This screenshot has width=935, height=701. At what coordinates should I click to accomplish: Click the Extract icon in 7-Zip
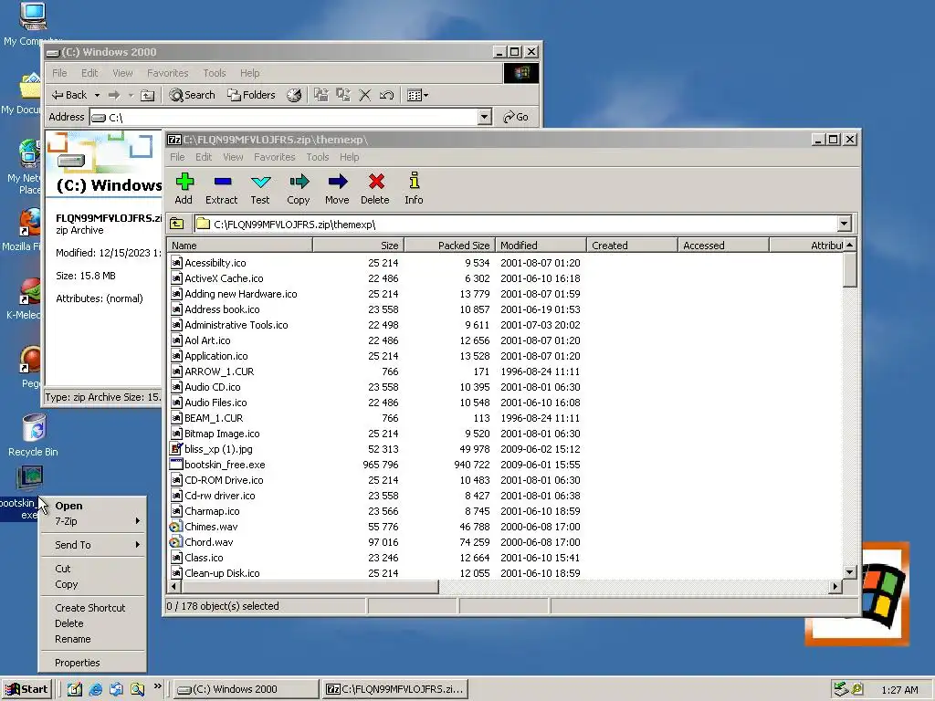point(222,182)
